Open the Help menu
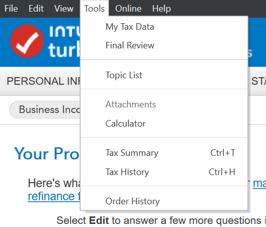The image size is (266, 227). click(x=162, y=9)
